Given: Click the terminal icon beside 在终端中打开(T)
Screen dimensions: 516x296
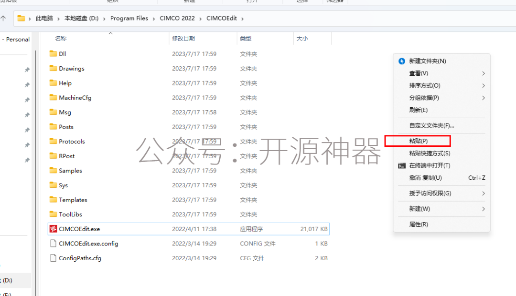Looking at the screenshot, I should (402, 166).
